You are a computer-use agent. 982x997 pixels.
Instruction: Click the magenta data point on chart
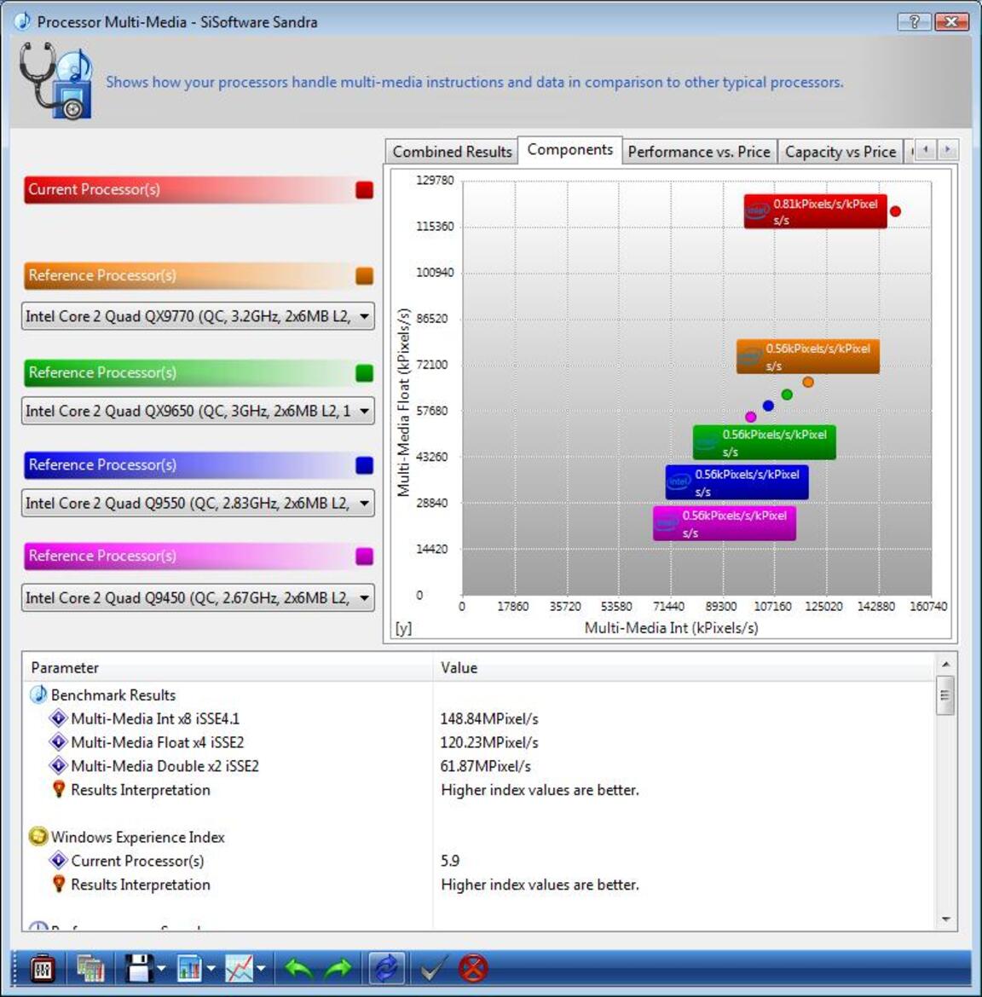(750, 417)
